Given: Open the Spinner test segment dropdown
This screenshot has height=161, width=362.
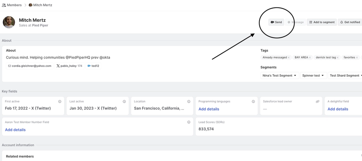Looking at the screenshot, I should pos(313,76).
